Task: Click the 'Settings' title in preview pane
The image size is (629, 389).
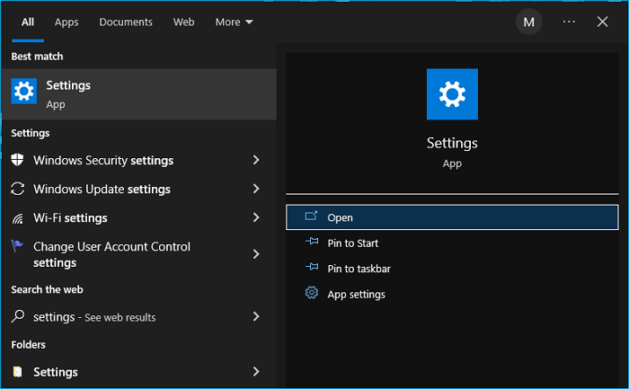Action: [x=452, y=143]
